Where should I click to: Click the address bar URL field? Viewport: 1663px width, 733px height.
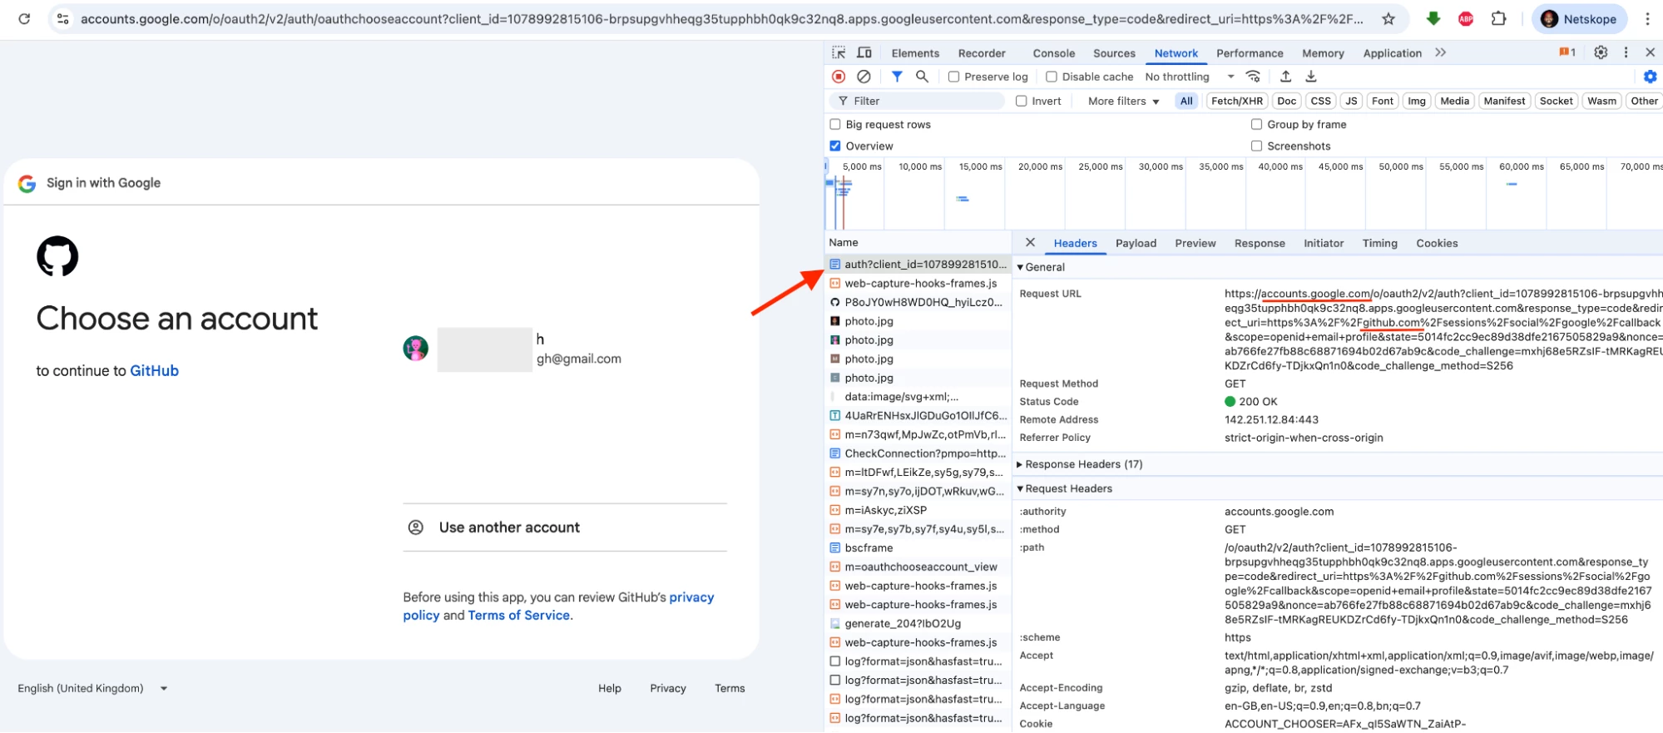pyautogui.click(x=722, y=18)
